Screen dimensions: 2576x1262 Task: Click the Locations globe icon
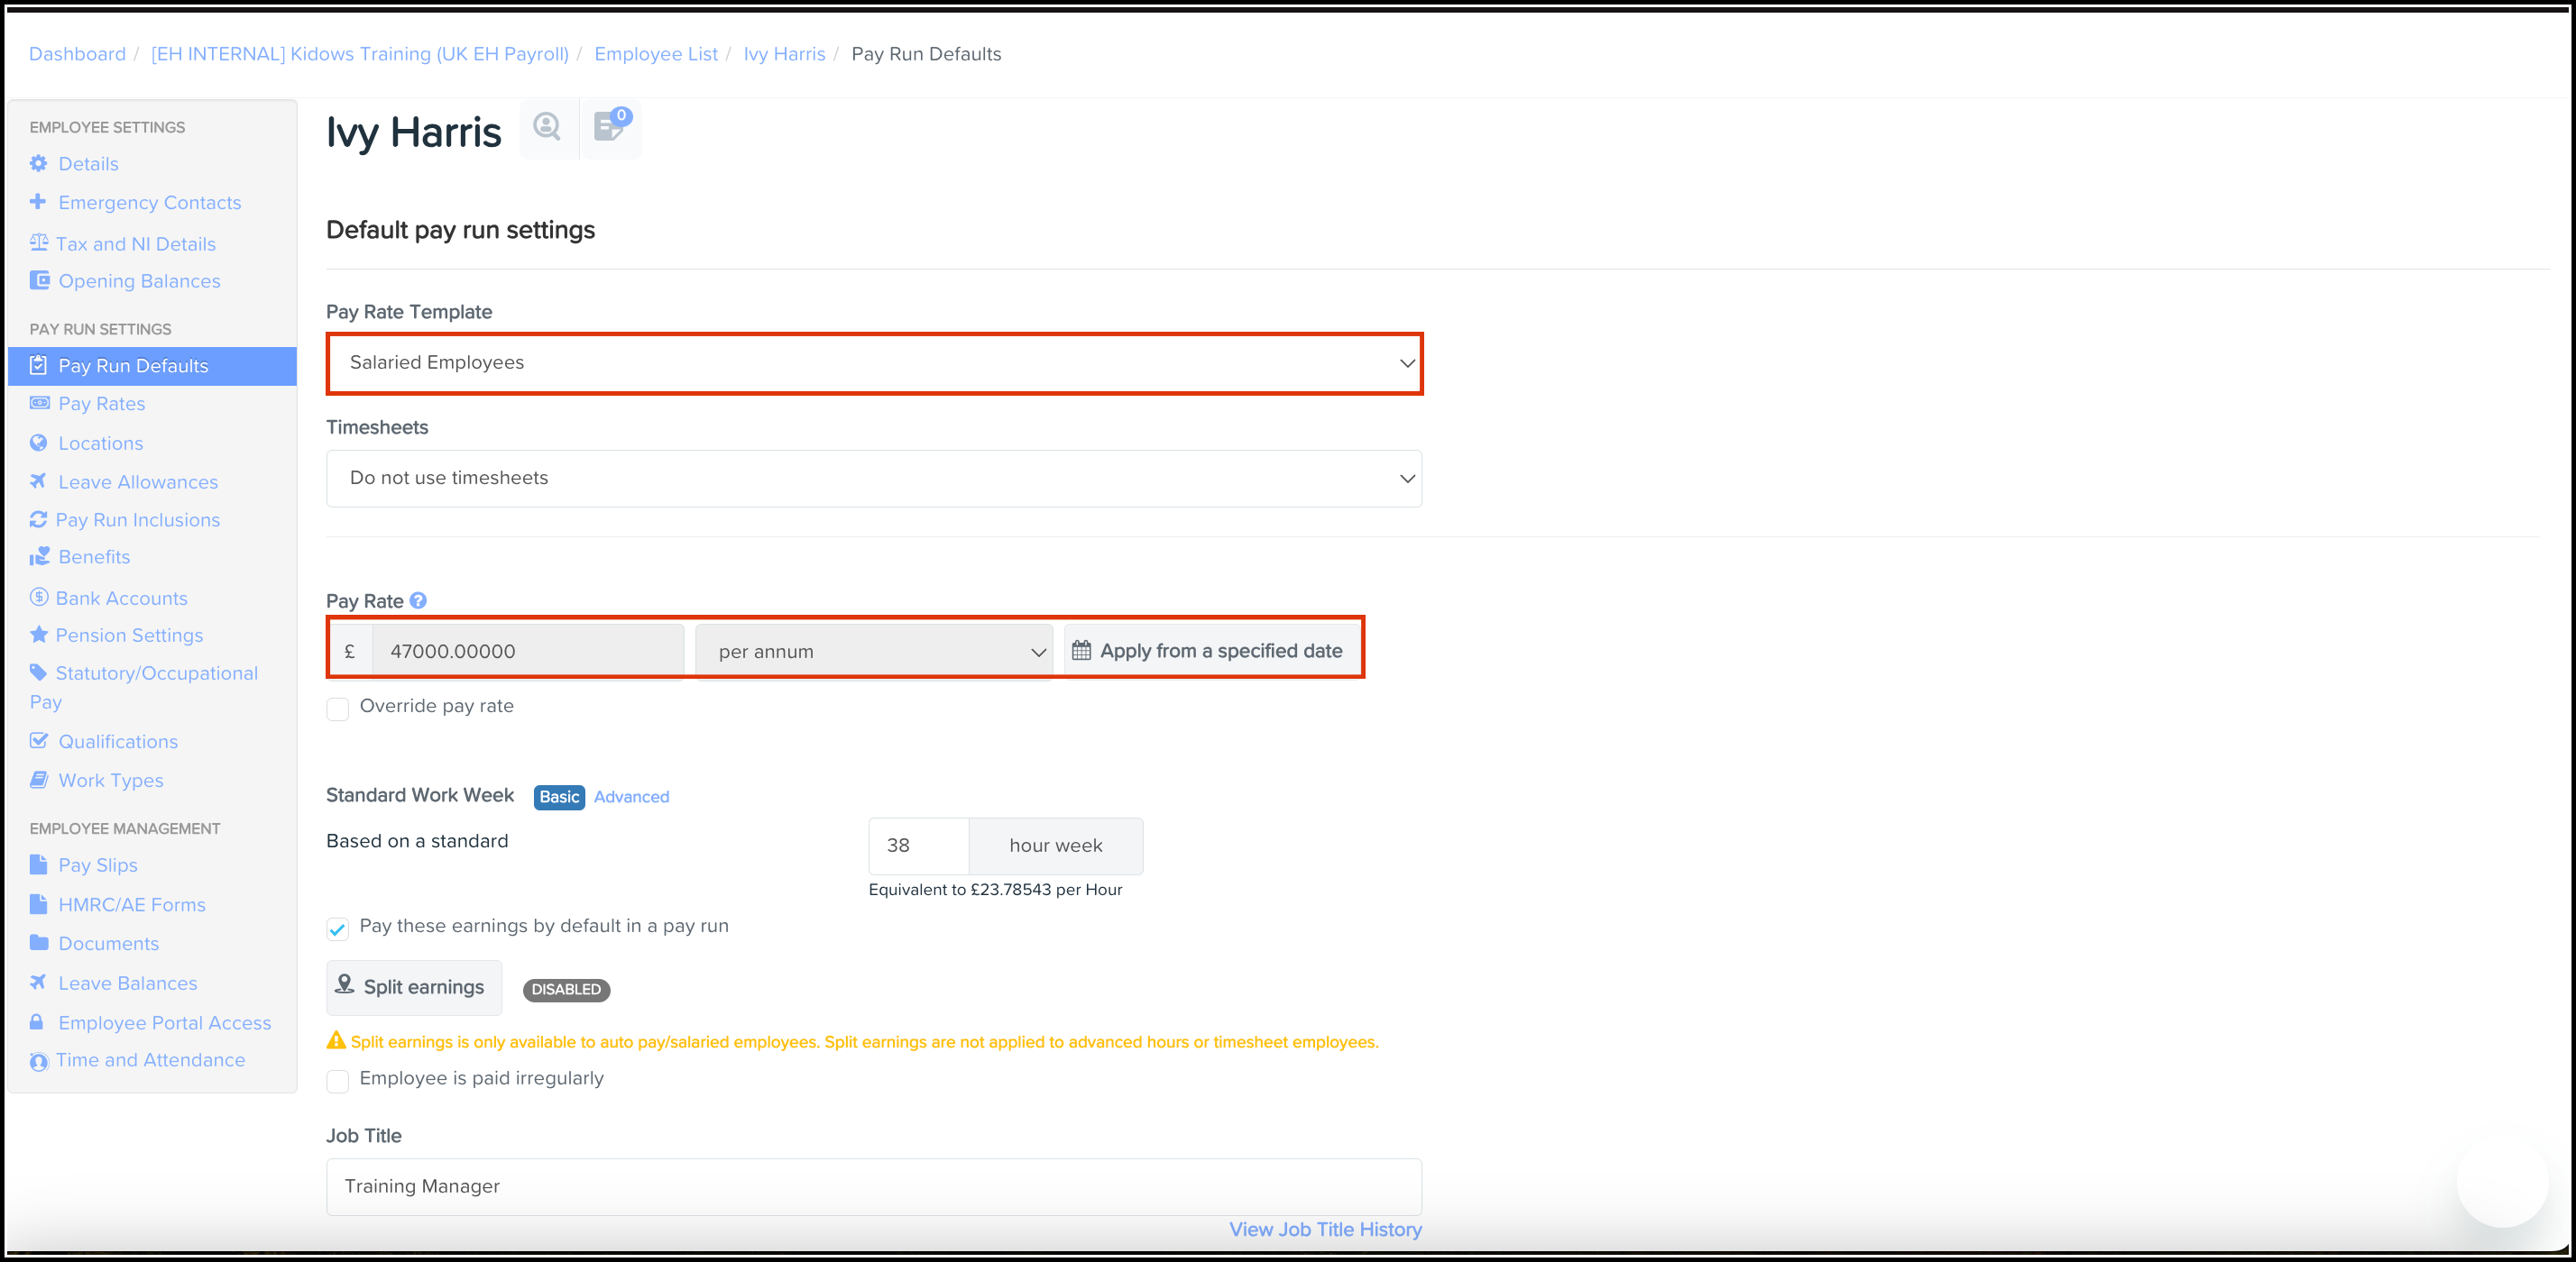coord(39,443)
